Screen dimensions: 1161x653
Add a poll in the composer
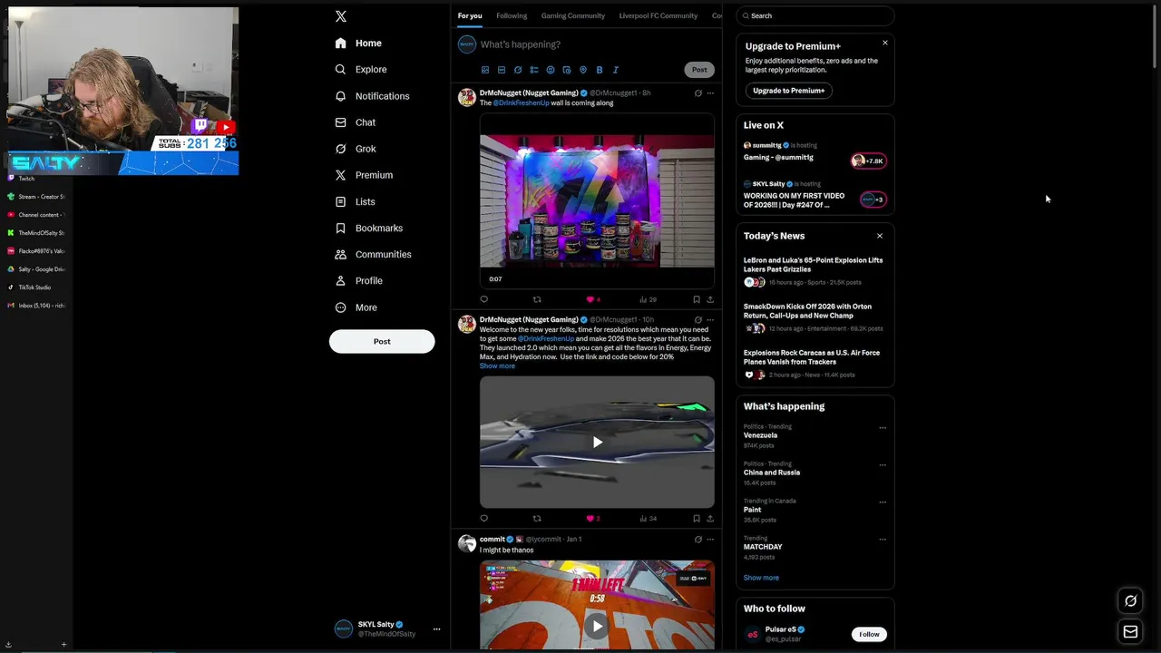tap(534, 70)
